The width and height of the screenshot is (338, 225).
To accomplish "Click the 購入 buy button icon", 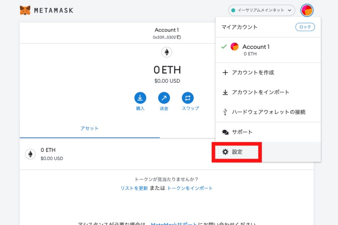I will pos(140,98).
